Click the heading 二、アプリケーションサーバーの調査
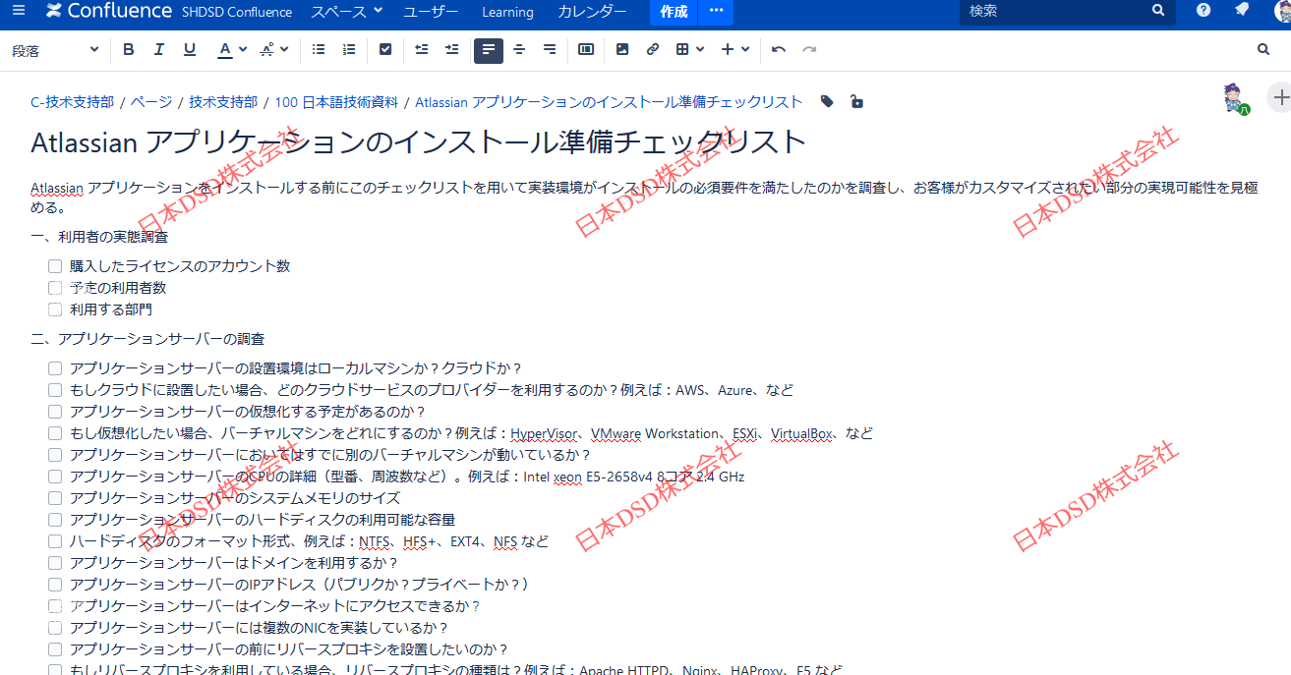 (x=147, y=339)
